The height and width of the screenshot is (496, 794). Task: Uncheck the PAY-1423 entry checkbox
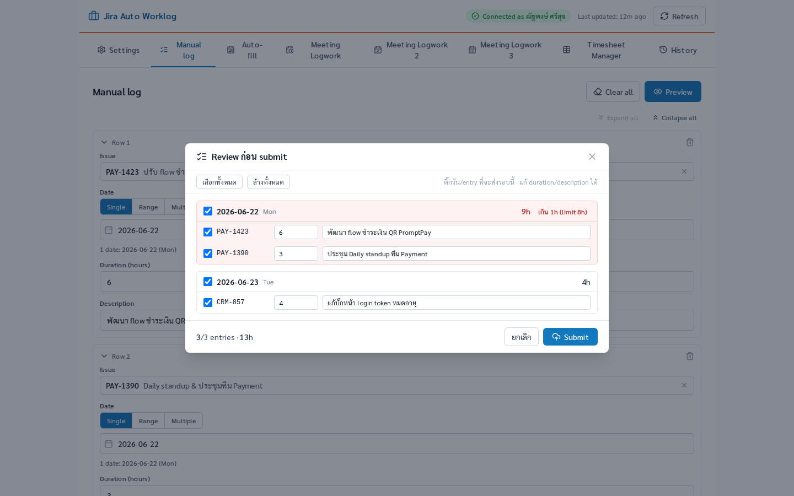point(208,232)
